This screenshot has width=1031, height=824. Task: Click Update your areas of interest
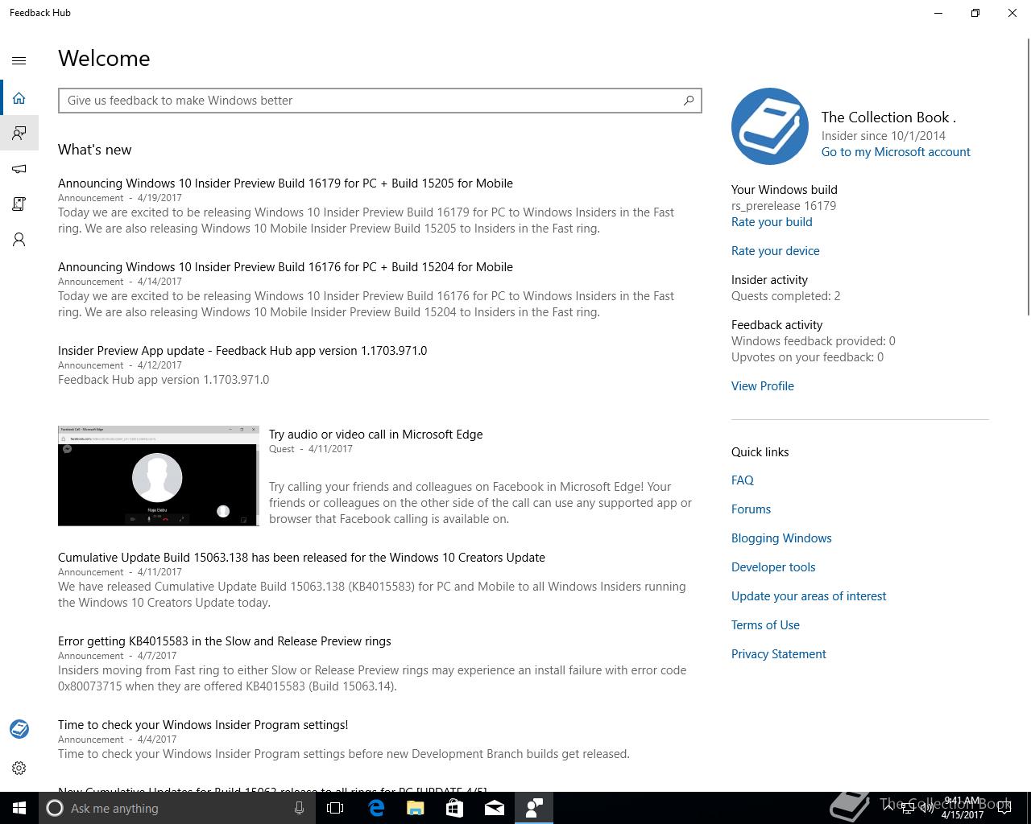pos(809,596)
